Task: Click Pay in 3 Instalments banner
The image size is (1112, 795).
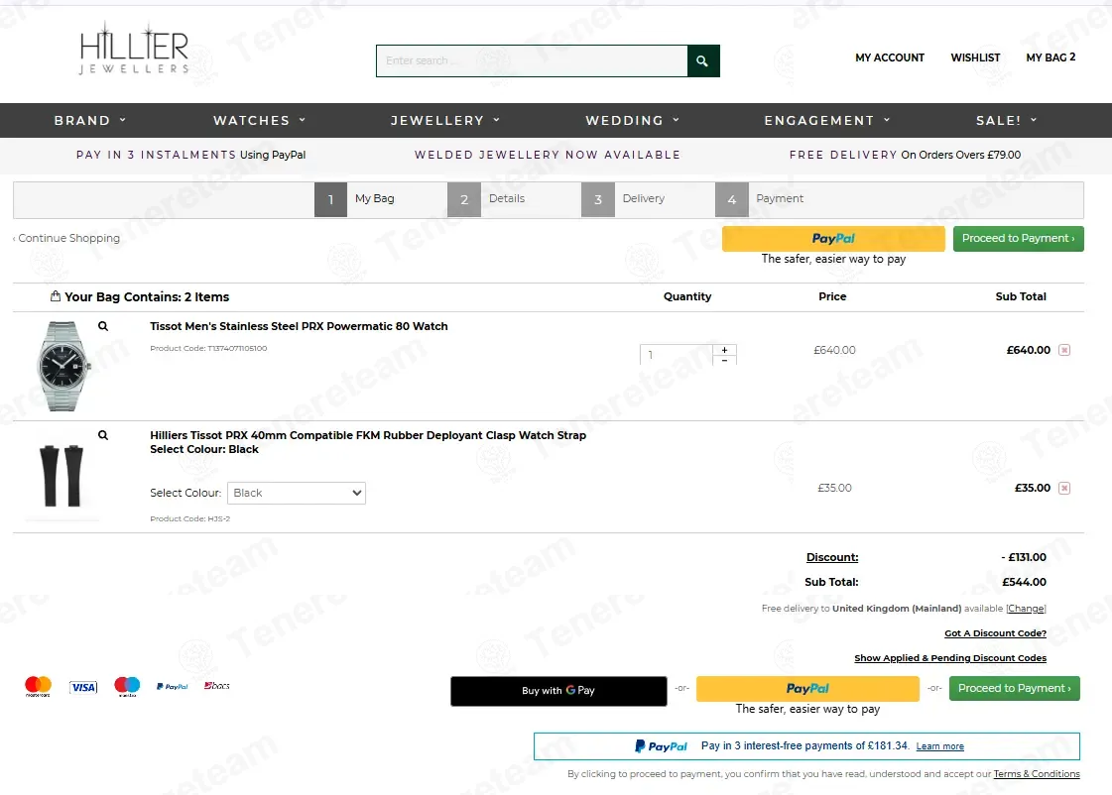Action: pos(190,155)
